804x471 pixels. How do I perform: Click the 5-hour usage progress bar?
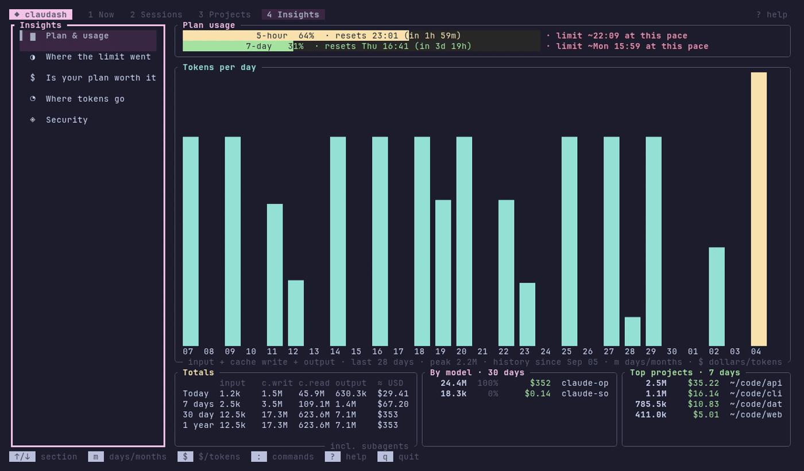click(361, 36)
